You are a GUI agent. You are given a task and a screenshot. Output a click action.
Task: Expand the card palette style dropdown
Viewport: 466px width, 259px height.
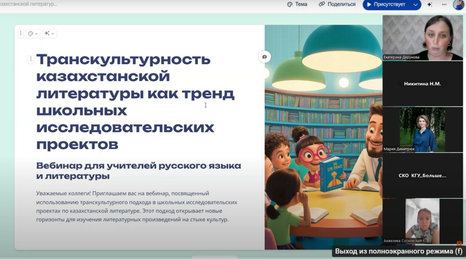33,34
